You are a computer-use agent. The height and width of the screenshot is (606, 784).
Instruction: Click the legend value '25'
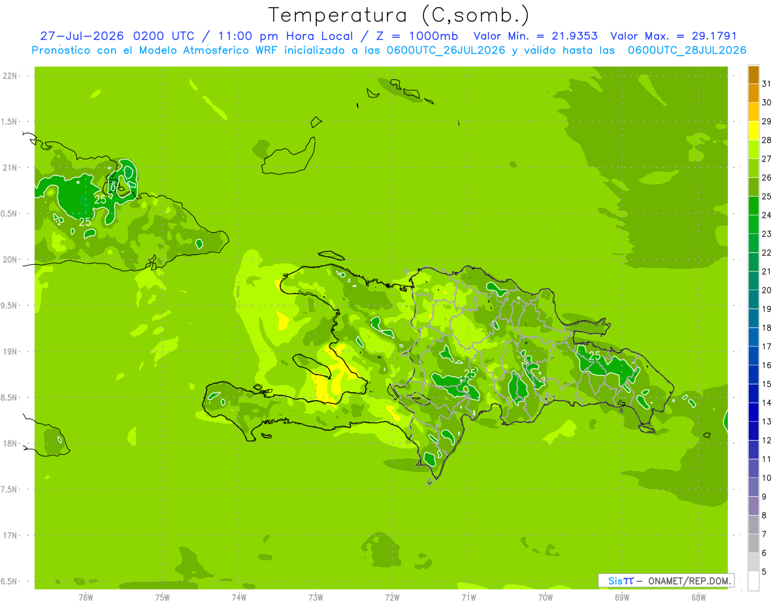[767, 196]
